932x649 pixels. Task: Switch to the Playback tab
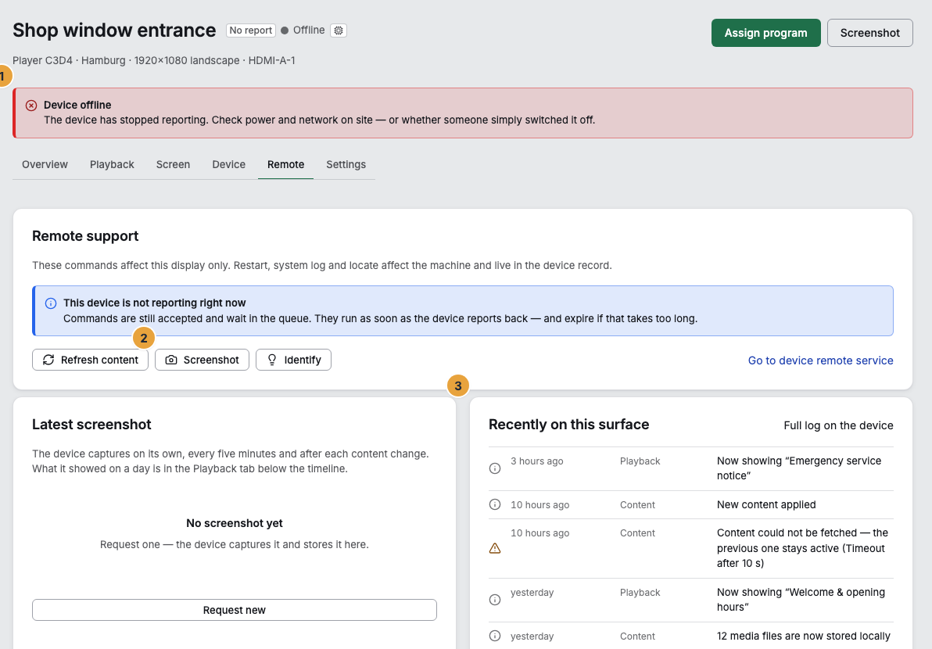[x=112, y=165]
